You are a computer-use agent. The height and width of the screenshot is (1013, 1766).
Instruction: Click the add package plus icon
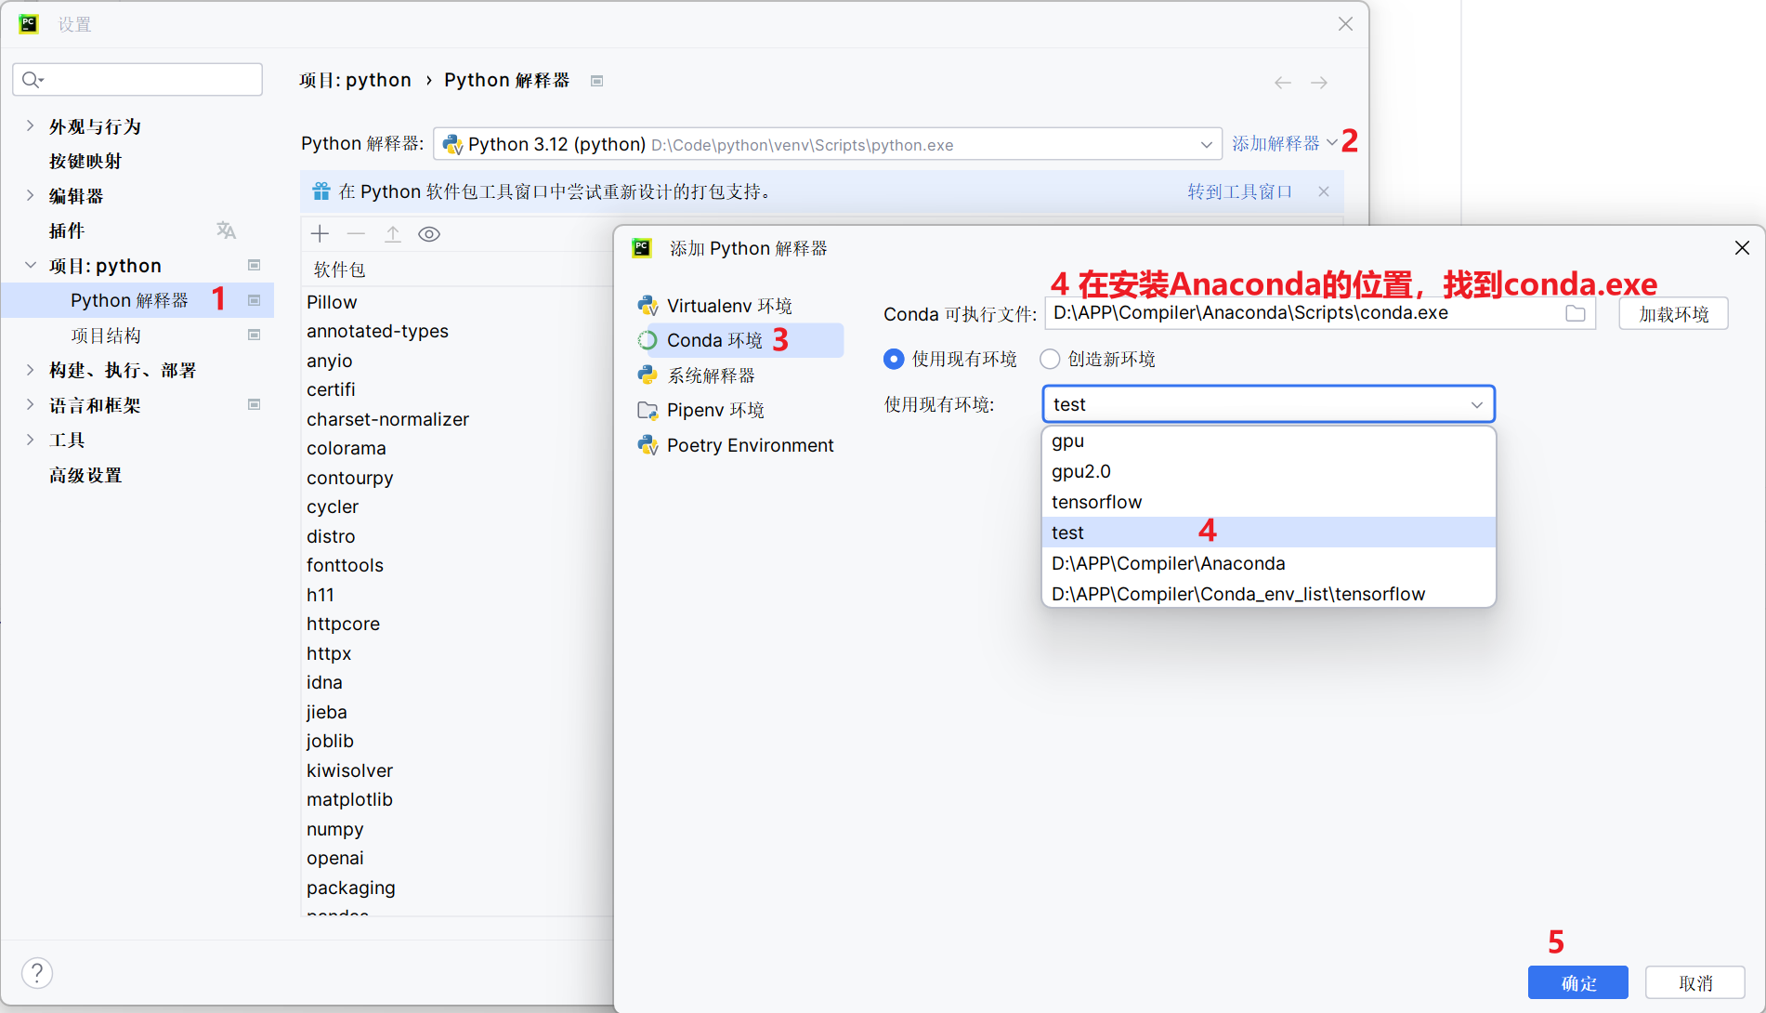pos(320,234)
